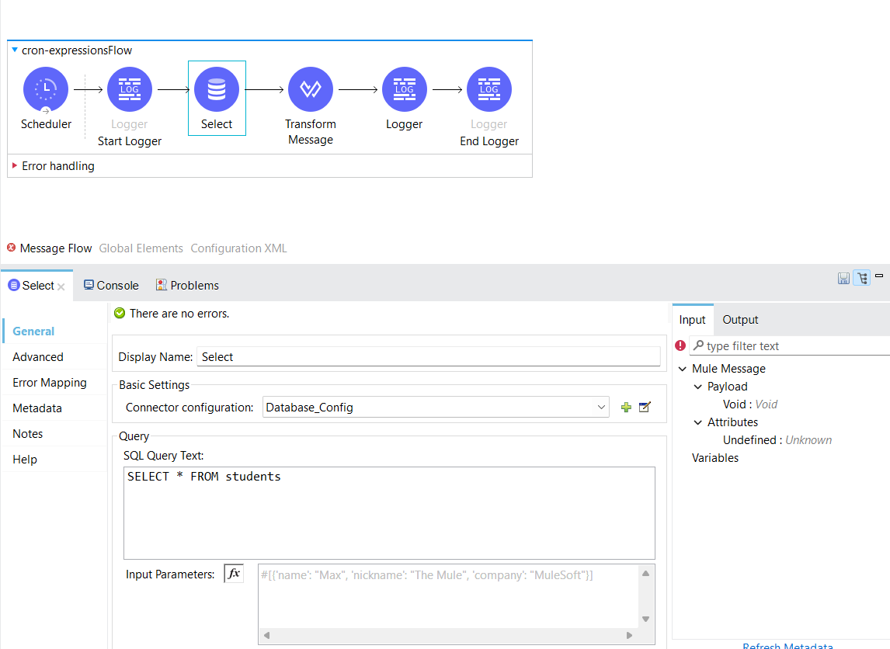Open the Advanced settings section

(x=38, y=357)
